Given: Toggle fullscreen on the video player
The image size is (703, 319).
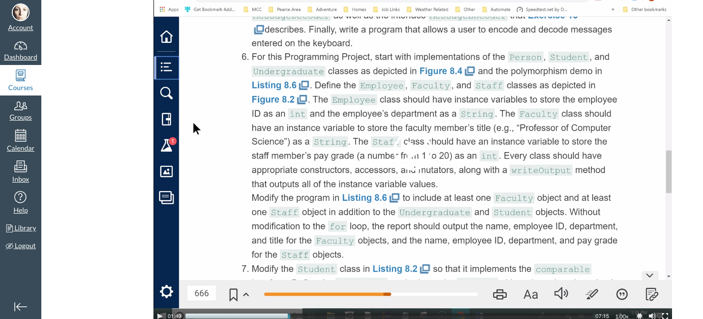Looking at the screenshot, I should coord(665,316).
